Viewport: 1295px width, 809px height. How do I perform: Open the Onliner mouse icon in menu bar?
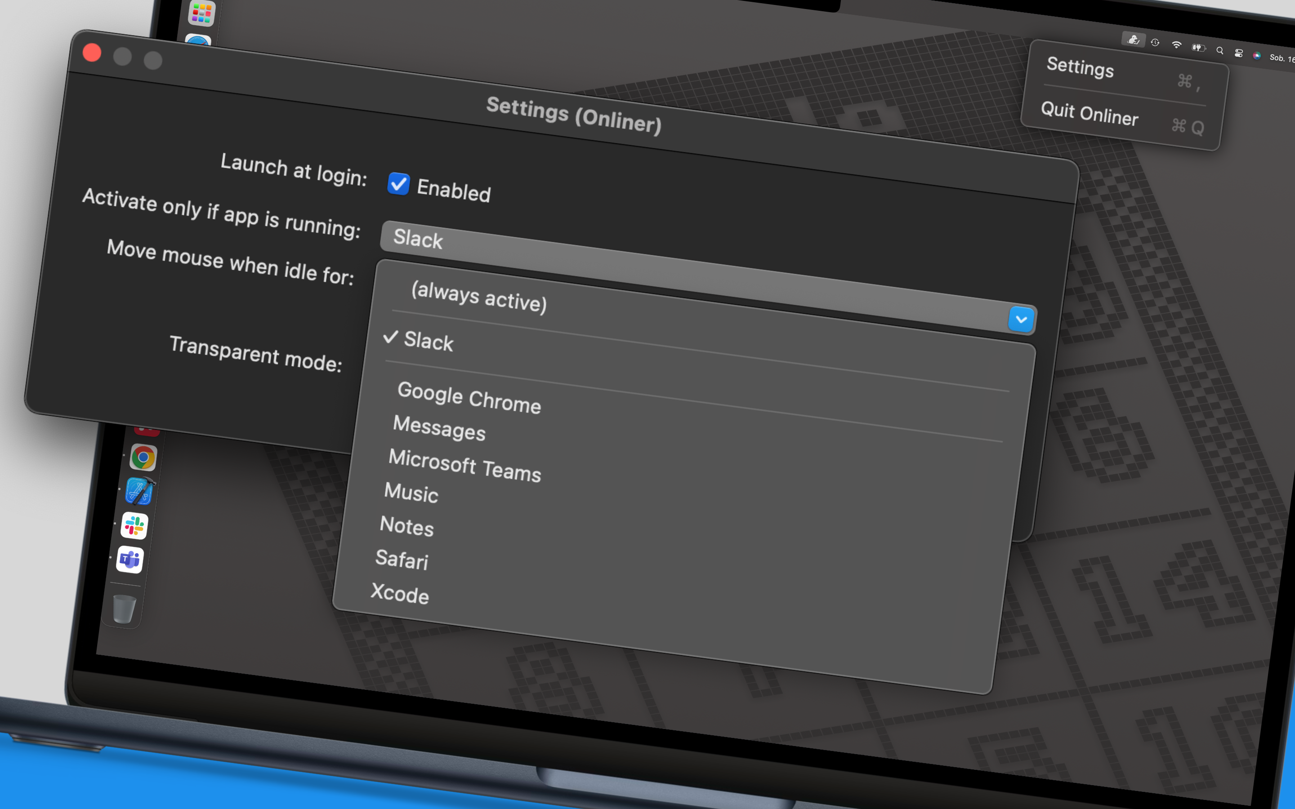1134,40
